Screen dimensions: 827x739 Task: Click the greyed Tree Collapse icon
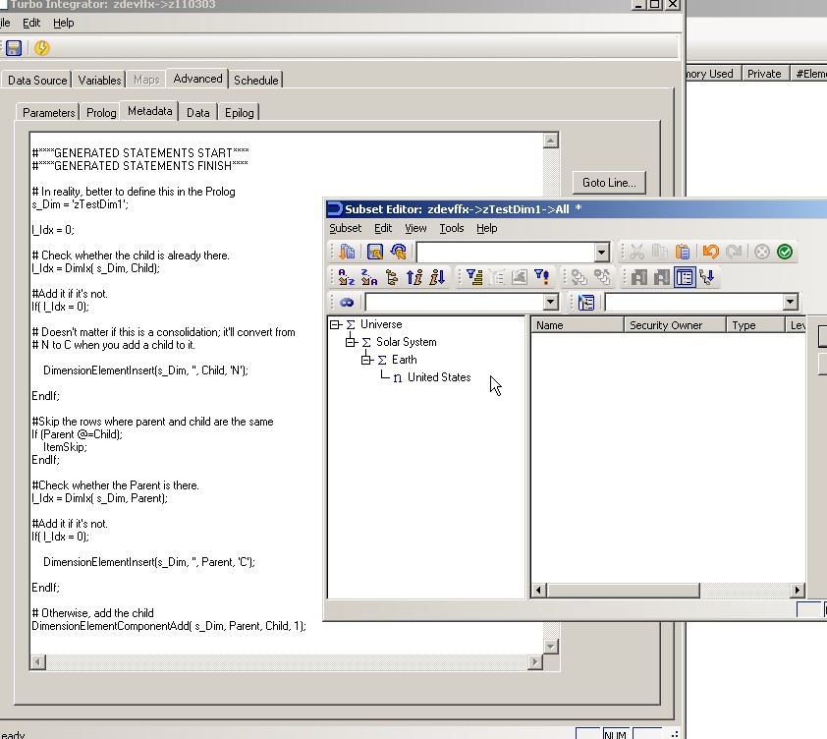[602, 277]
